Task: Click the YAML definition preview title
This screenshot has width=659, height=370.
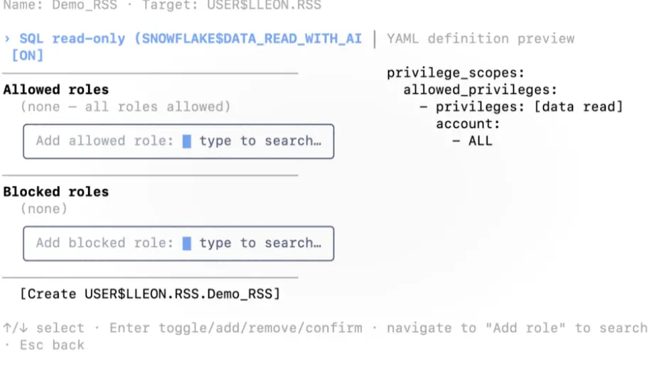Action: click(481, 38)
